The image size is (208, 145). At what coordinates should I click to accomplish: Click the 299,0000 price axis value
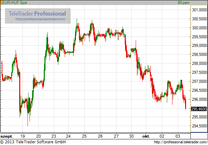[x=199, y=46]
